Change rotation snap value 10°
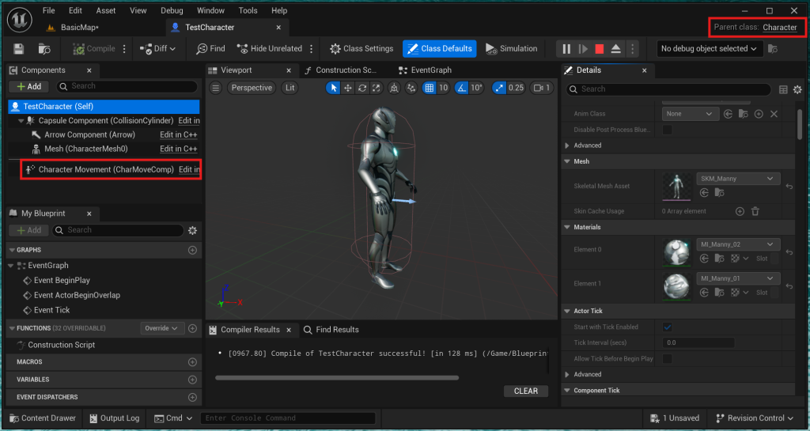Screen dimensions: 810x431 [x=476, y=88]
